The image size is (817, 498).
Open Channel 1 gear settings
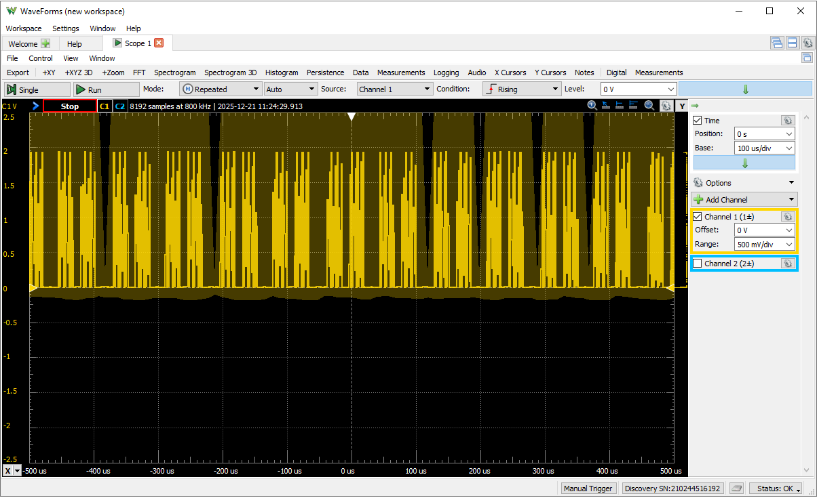pyautogui.click(x=787, y=217)
